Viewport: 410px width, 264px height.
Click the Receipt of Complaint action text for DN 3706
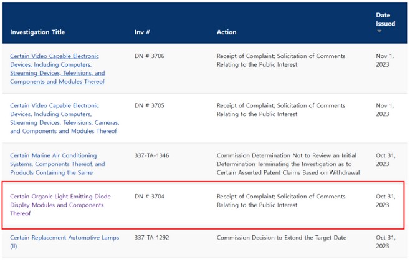[281, 61]
